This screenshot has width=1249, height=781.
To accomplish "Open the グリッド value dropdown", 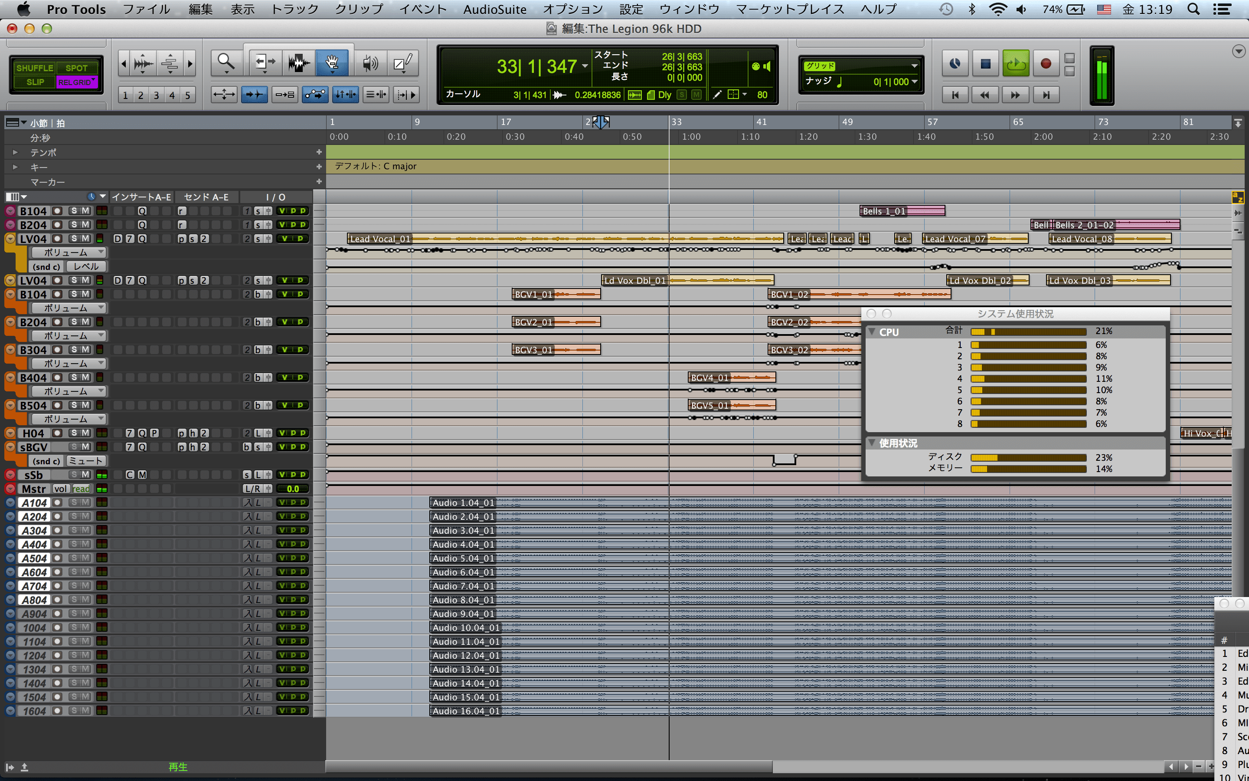I will point(915,66).
